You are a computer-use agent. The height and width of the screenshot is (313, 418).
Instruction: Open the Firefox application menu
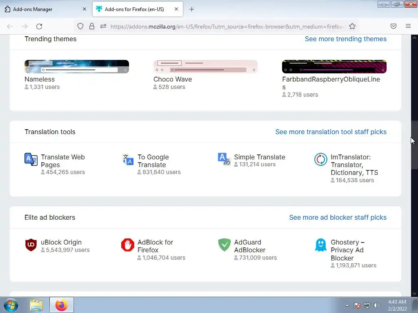click(408, 26)
